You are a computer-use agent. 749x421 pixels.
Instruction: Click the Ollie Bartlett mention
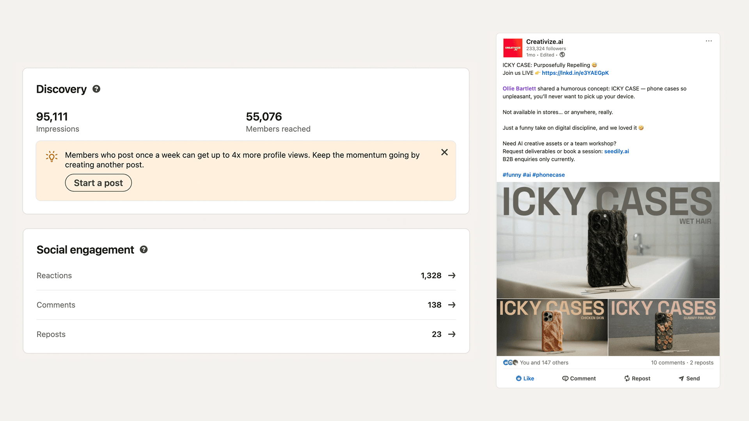coord(519,88)
